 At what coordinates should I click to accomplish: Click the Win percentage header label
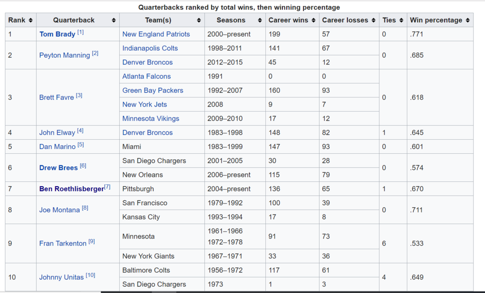[x=436, y=20]
